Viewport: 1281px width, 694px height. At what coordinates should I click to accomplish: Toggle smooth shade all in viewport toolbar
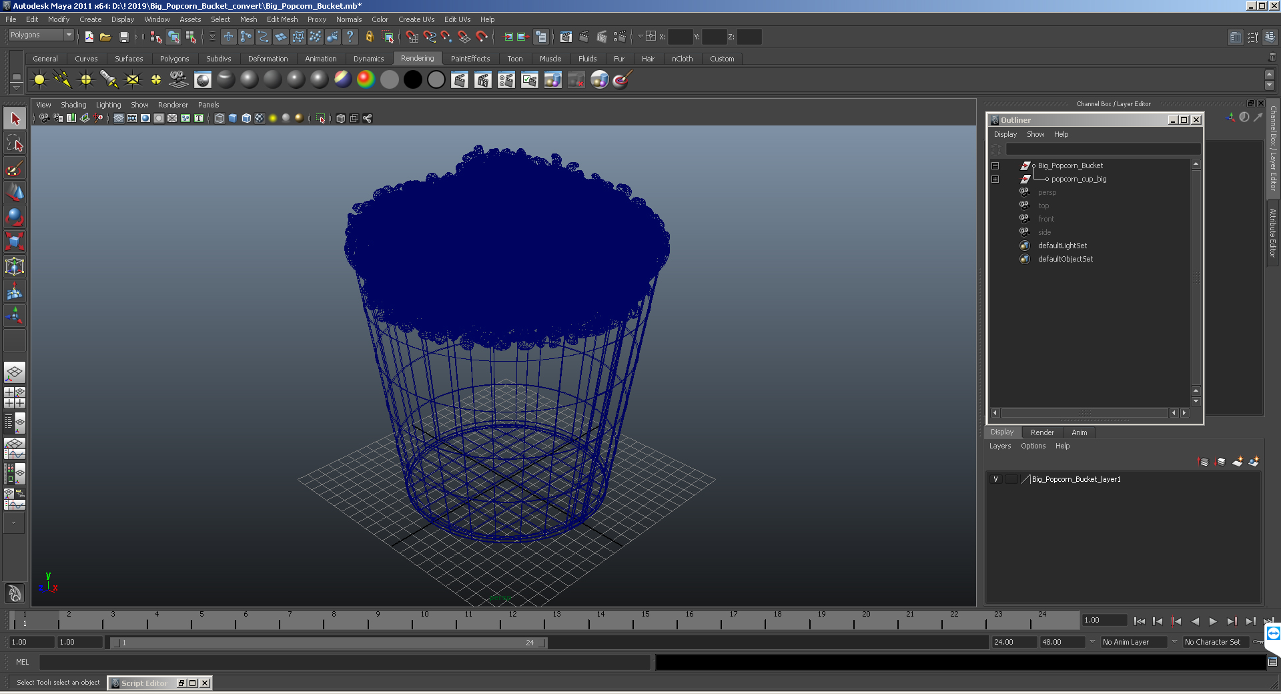click(x=233, y=118)
